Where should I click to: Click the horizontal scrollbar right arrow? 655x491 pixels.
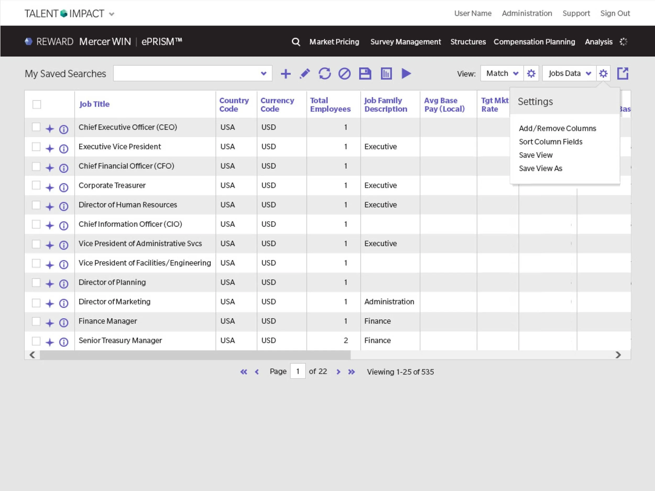[618, 355]
